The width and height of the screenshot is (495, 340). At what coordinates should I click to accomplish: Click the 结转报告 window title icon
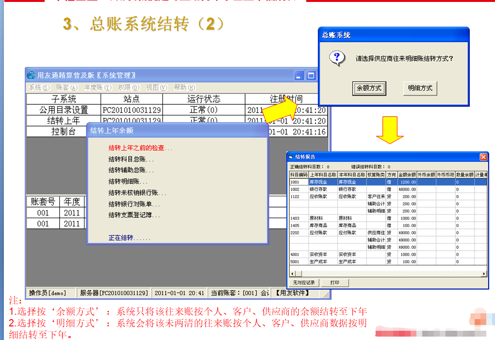click(291, 157)
